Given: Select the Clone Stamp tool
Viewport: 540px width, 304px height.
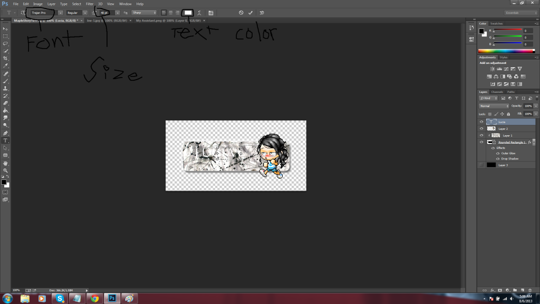Looking at the screenshot, I should point(5,89).
